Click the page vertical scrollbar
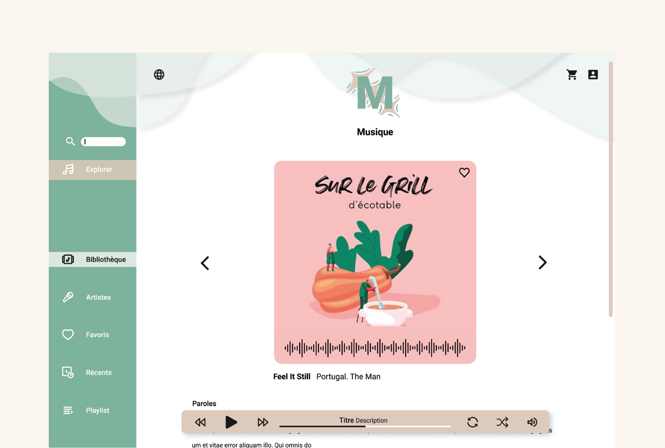The image size is (665, 448). click(611, 189)
